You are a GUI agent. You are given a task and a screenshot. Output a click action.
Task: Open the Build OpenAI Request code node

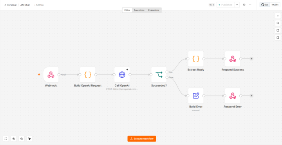[x=88, y=75]
